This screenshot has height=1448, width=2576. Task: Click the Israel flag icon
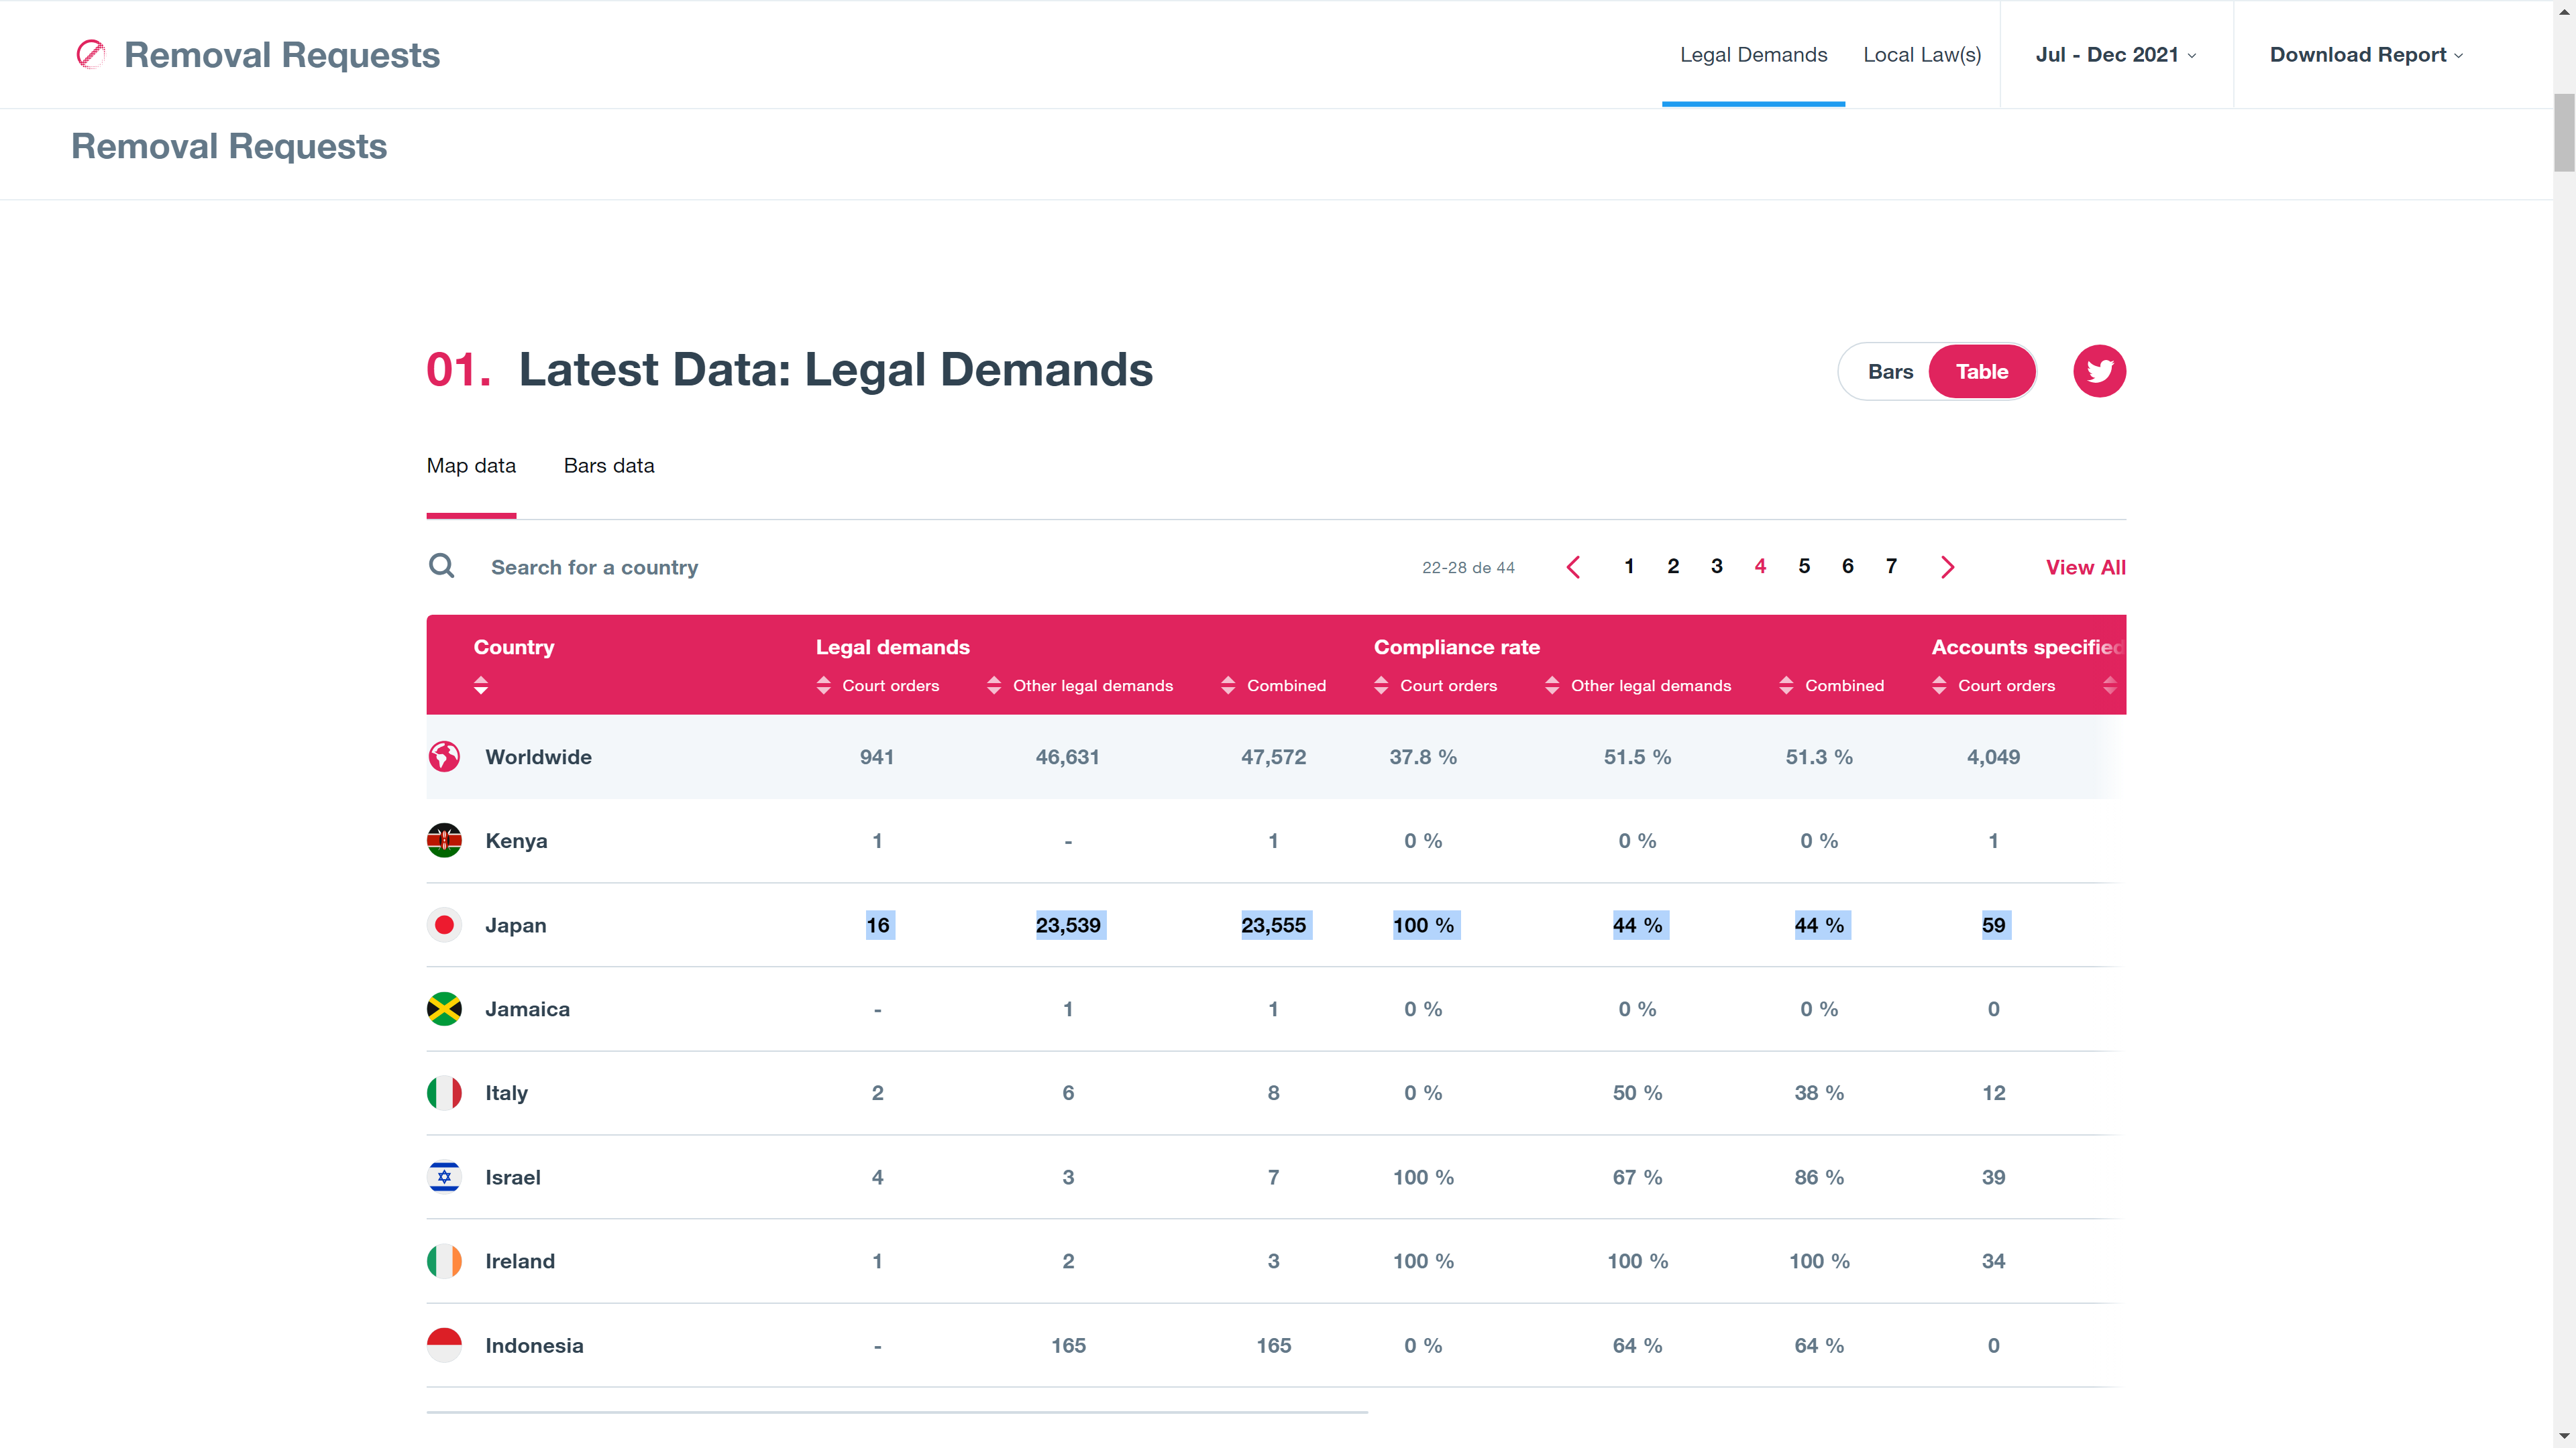(x=444, y=1177)
